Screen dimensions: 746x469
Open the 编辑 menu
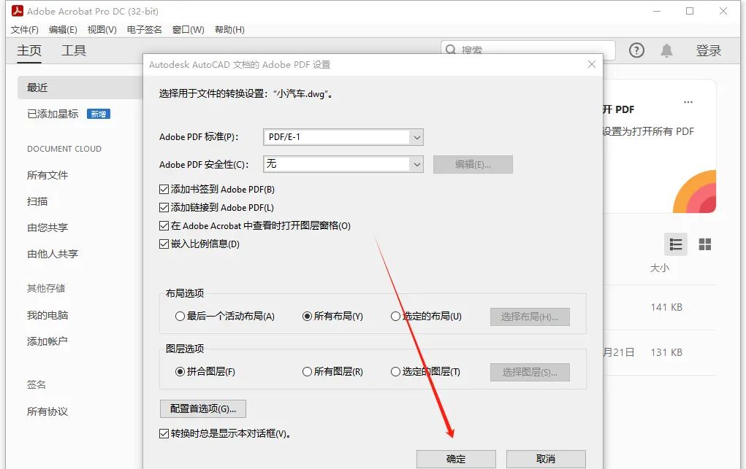click(x=63, y=29)
